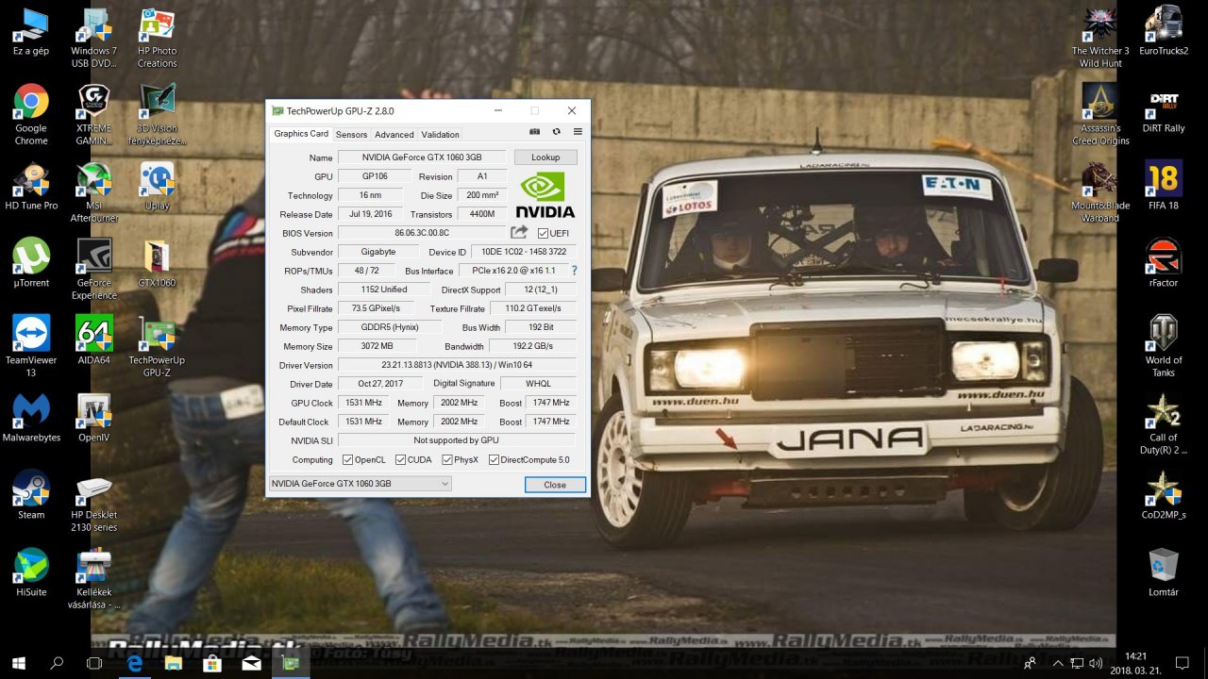1208x679 pixels.
Task: Click the NVIDIA SLI status field
Action: [x=457, y=440]
